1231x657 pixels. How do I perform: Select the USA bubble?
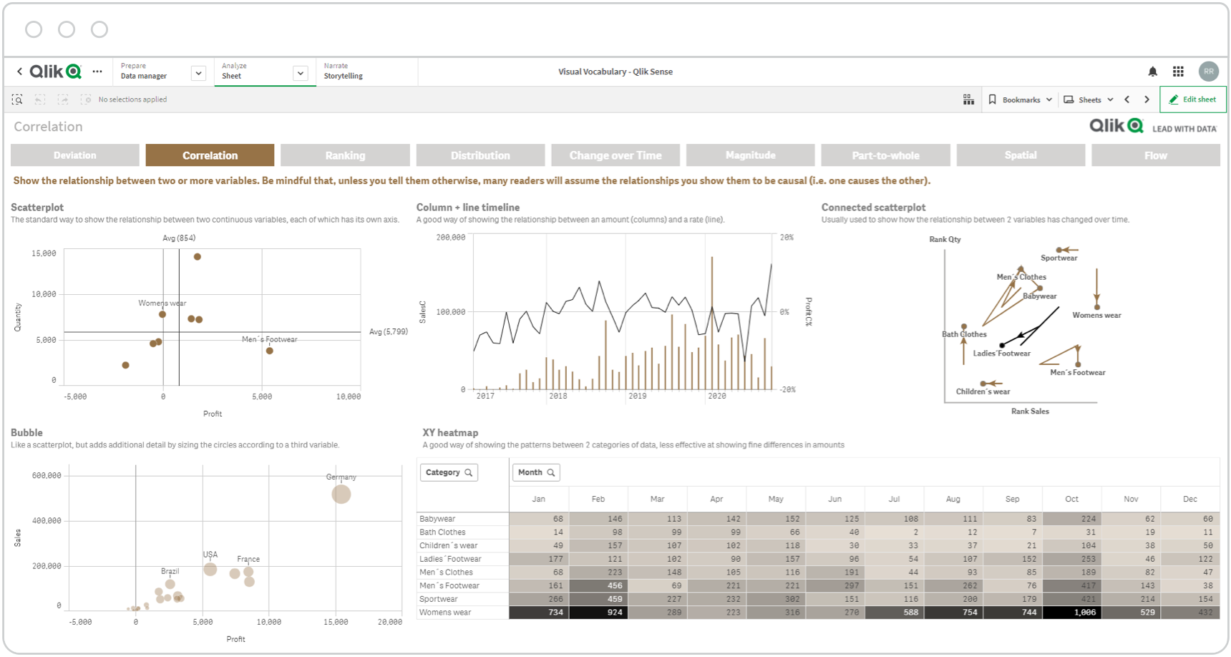click(x=210, y=570)
